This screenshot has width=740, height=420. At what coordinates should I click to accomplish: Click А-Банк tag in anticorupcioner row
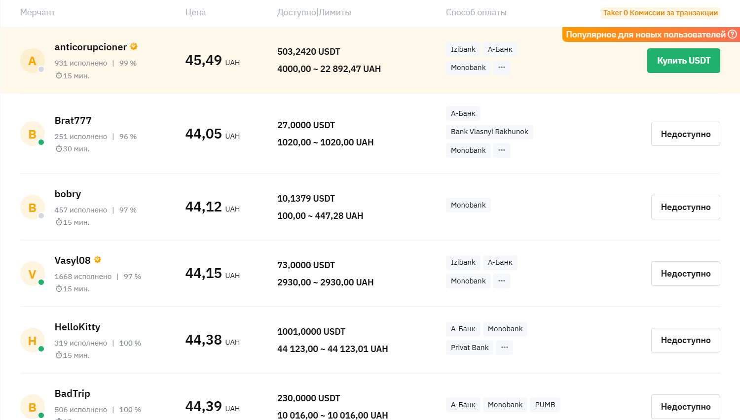[x=500, y=49]
